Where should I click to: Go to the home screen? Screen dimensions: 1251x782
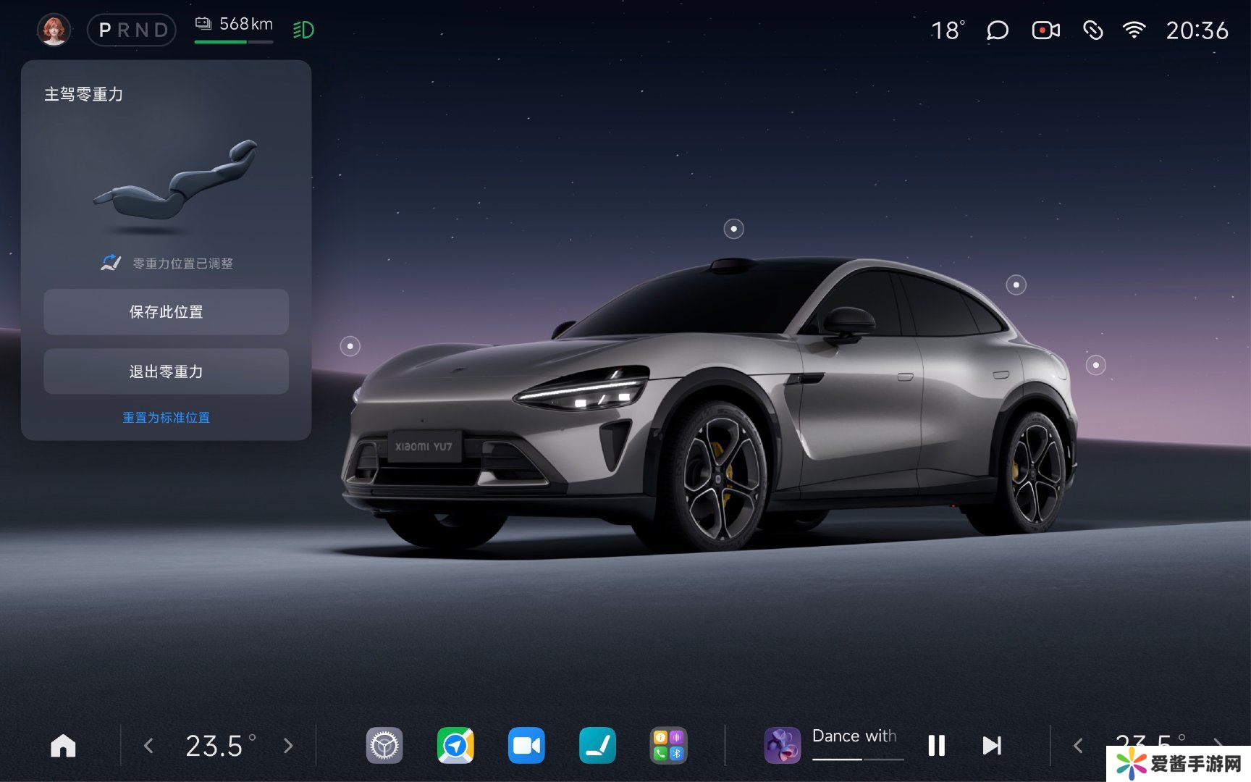[63, 746]
